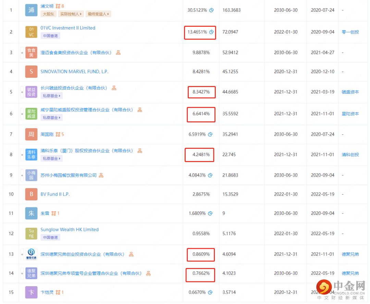Click the 大股东 tag
The width and height of the screenshot is (370, 304).
click(48, 14)
